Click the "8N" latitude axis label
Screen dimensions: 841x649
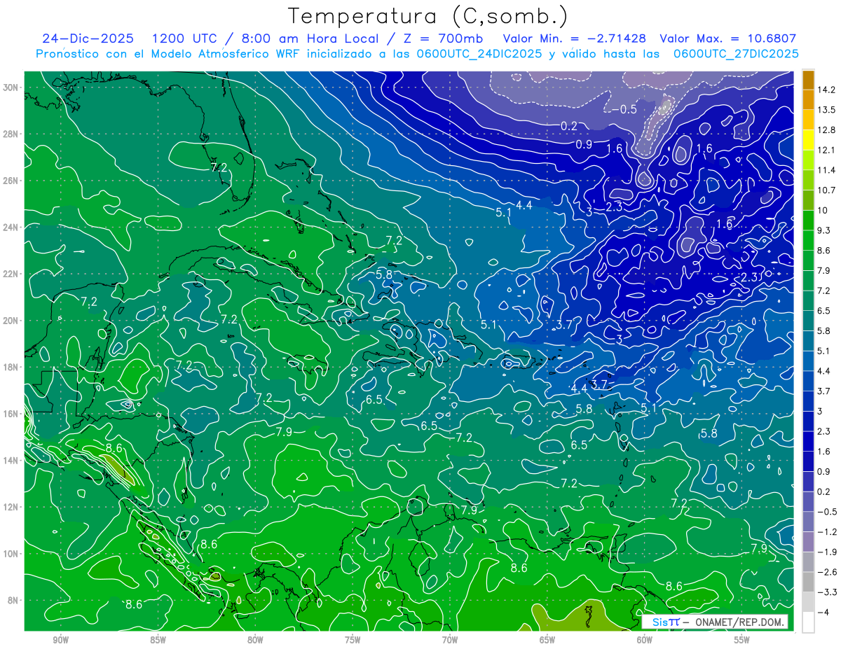[14, 600]
